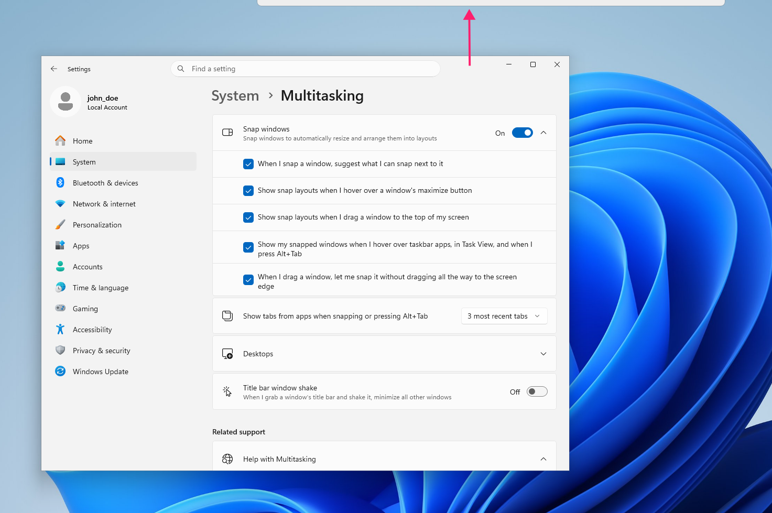Click the Privacy shield icon
This screenshot has height=513, width=772.
[60, 350]
